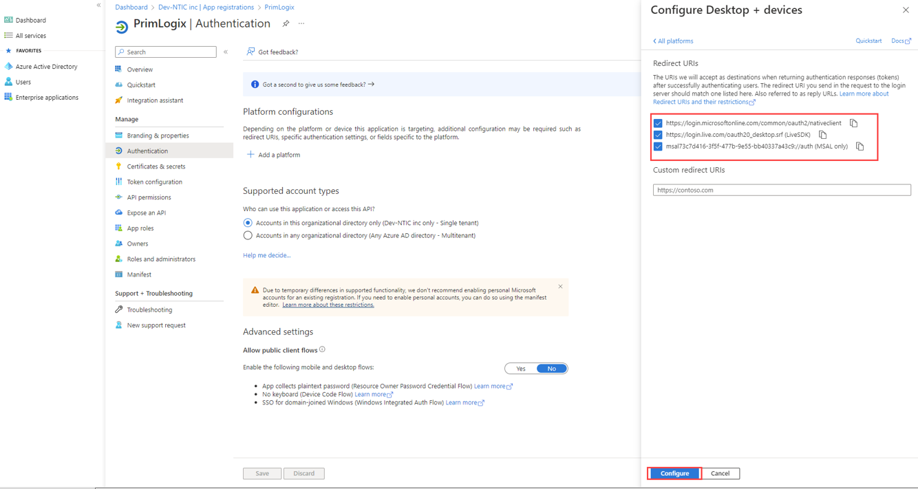Click the Users person icon
918x489 pixels.
point(8,82)
